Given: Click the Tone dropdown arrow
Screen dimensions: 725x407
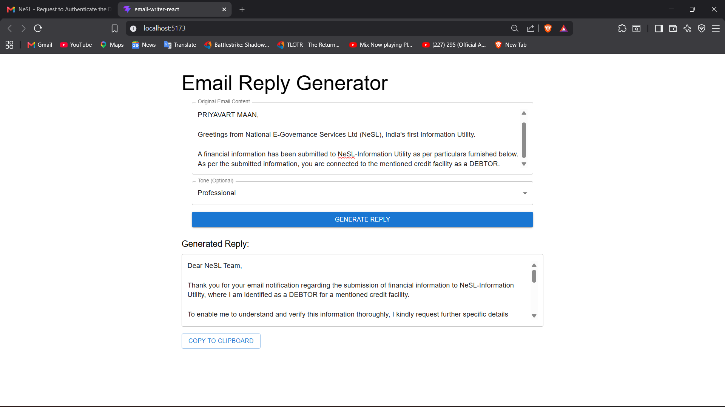Looking at the screenshot, I should 525,193.
